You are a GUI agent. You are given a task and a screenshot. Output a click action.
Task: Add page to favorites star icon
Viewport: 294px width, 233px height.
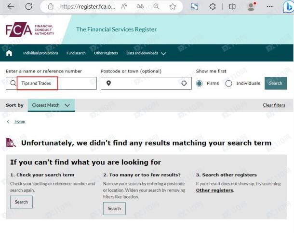[x=173, y=7]
